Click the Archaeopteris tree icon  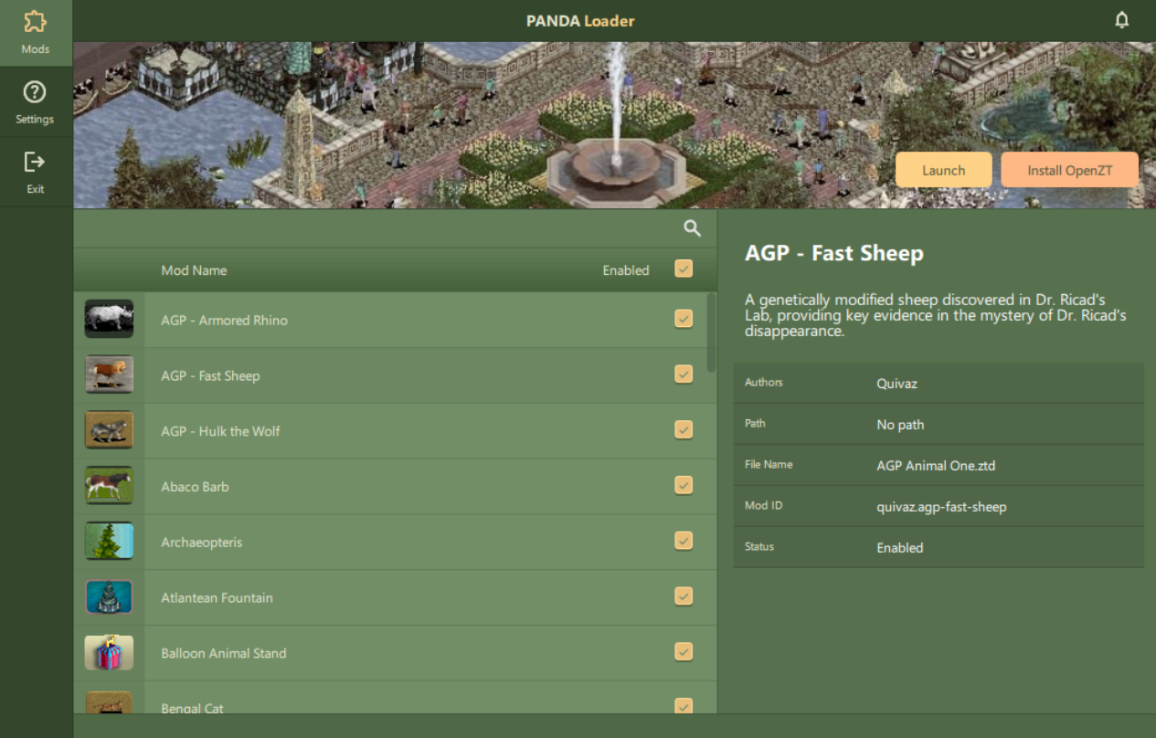click(x=109, y=542)
